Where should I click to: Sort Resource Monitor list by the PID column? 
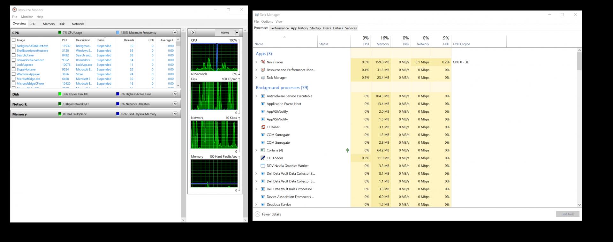(64, 40)
